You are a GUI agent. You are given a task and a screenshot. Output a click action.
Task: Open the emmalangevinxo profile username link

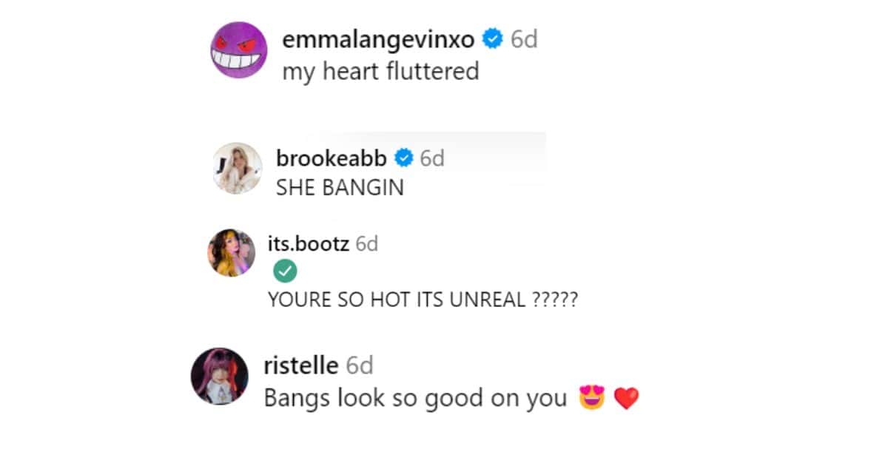(x=378, y=39)
